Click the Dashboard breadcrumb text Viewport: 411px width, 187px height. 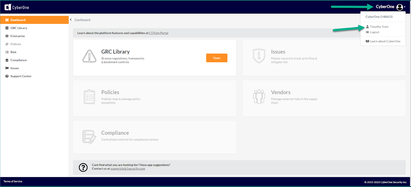(82, 20)
